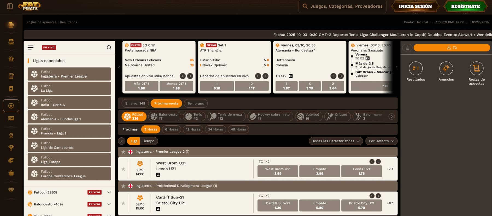Screen dimensions: 492x216
Task: Open the playing card sidebar icon
Action: click(x=11, y=89)
